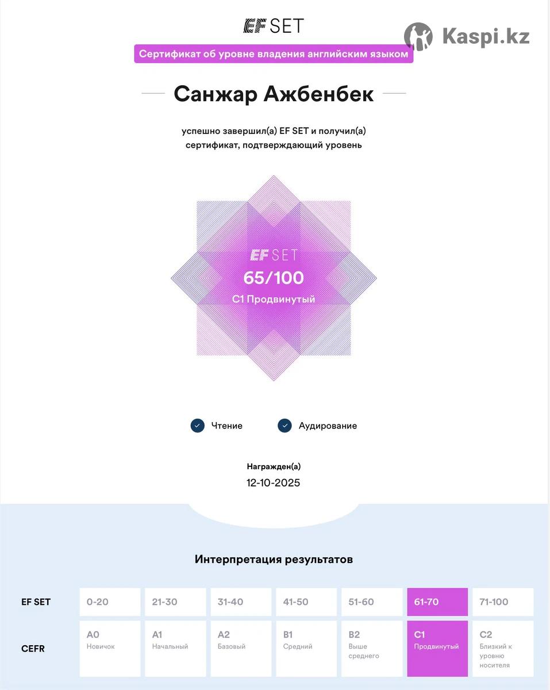Select the 41-50 EF SET score cell

306,602
